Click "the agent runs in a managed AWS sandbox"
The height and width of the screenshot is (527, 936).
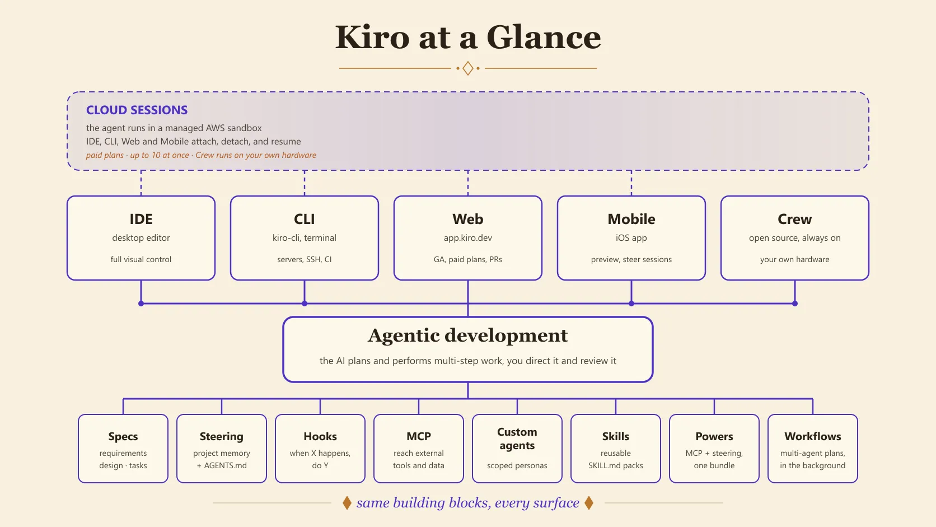[x=174, y=128]
